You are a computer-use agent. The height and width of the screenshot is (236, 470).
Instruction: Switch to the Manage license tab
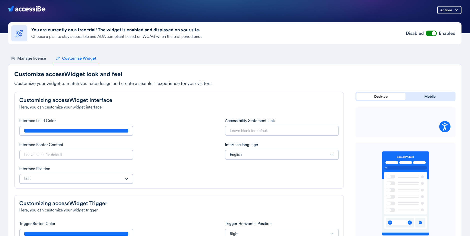click(29, 58)
